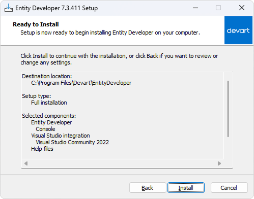
Task: Minimize the setup window
Action: tap(195, 8)
